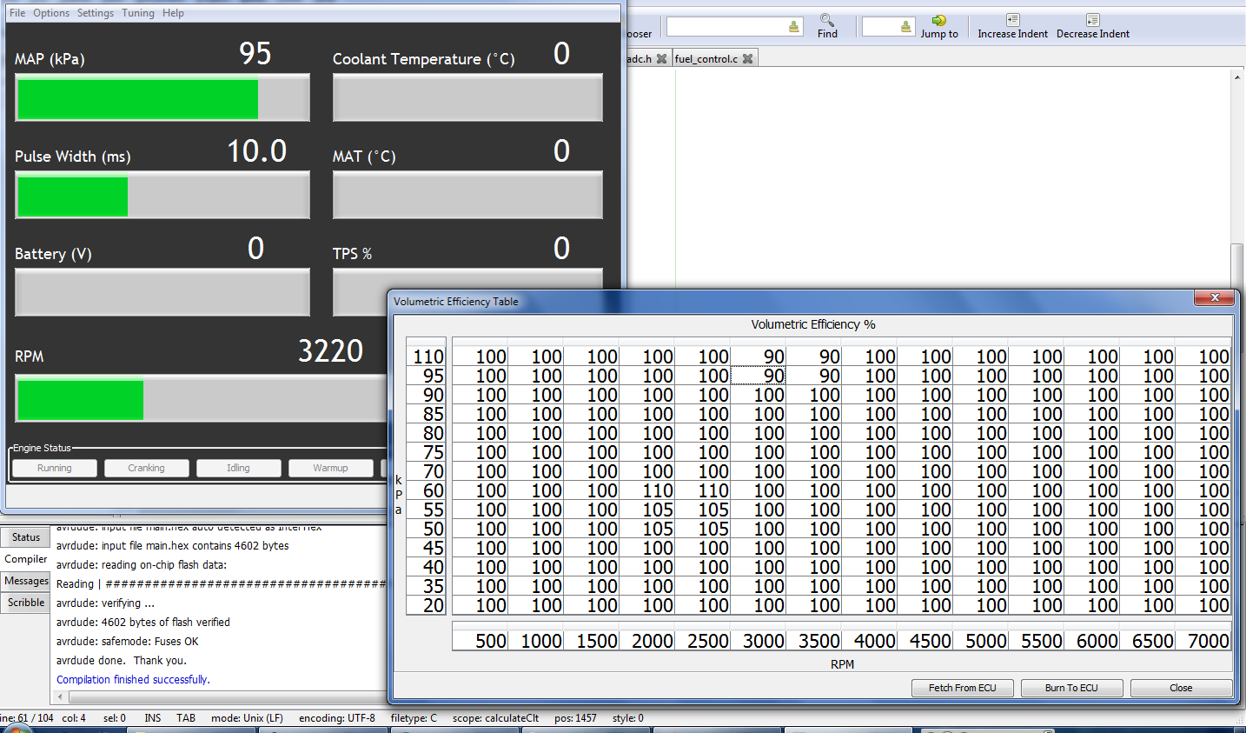Open the Settings menu
Screen dimensions: 1246x733
(x=95, y=13)
